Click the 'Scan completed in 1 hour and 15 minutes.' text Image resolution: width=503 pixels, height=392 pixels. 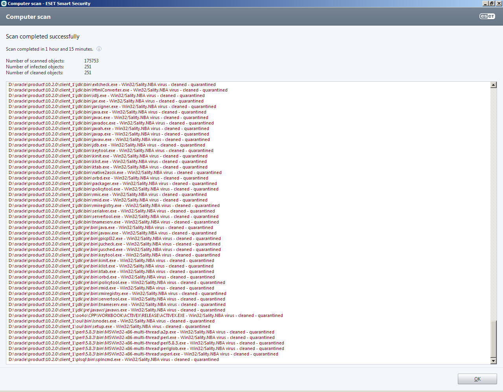click(50, 49)
